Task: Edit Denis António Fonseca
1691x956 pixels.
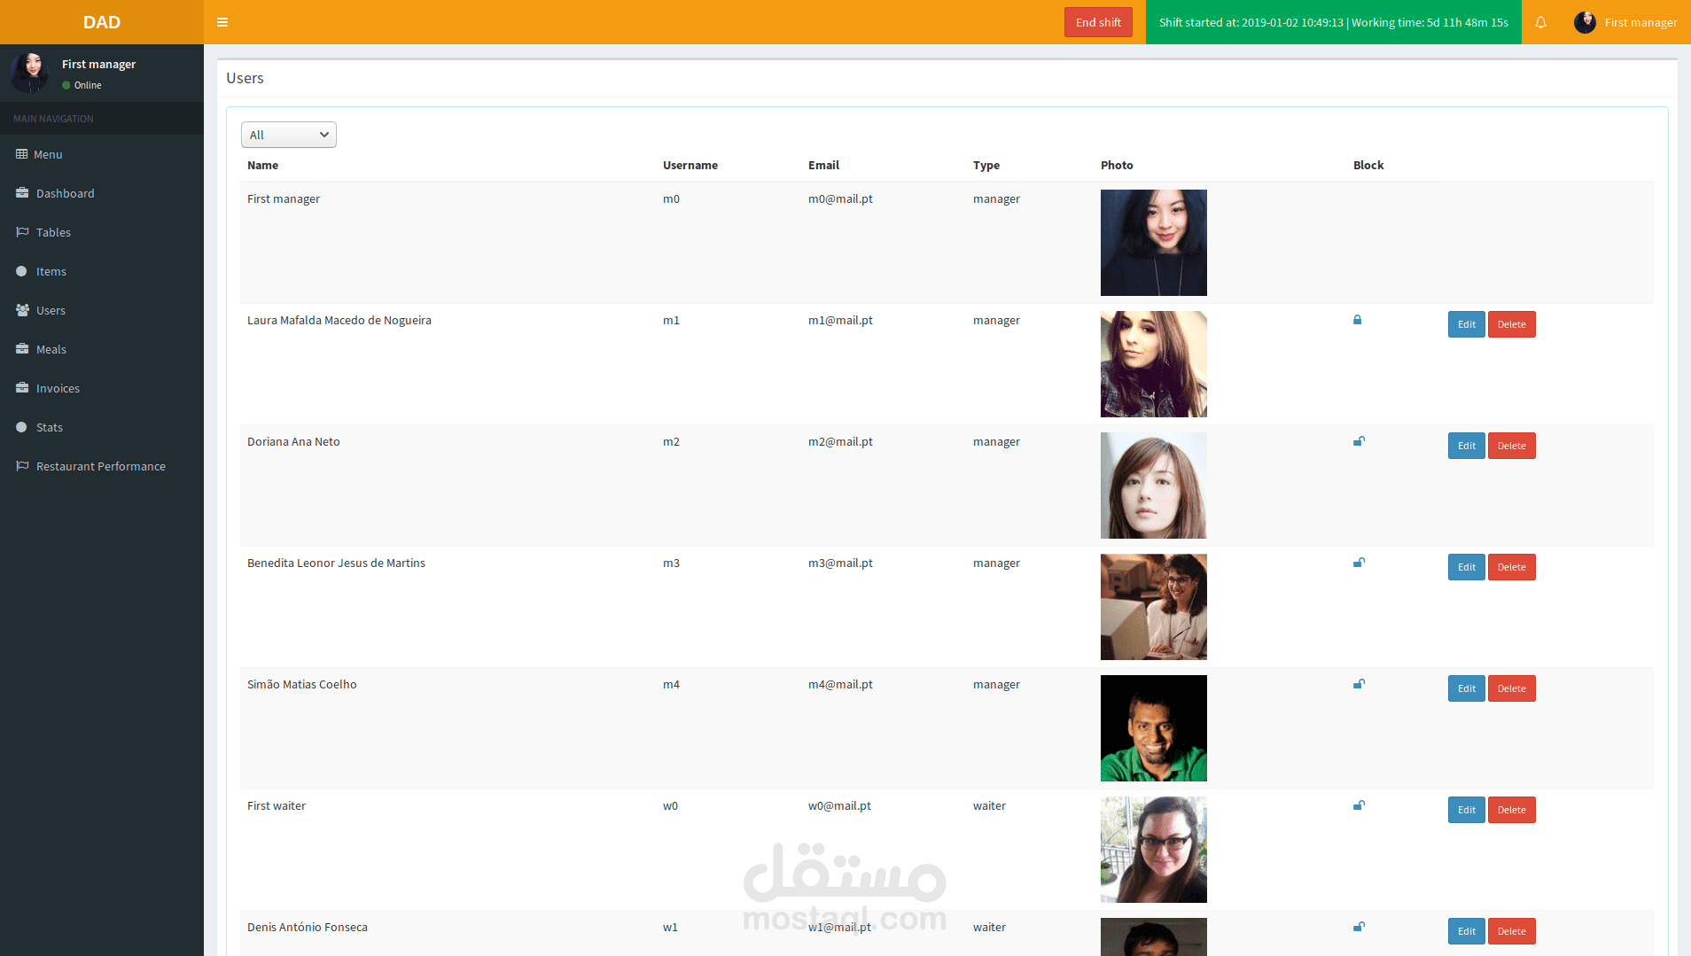Action: (x=1466, y=931)
